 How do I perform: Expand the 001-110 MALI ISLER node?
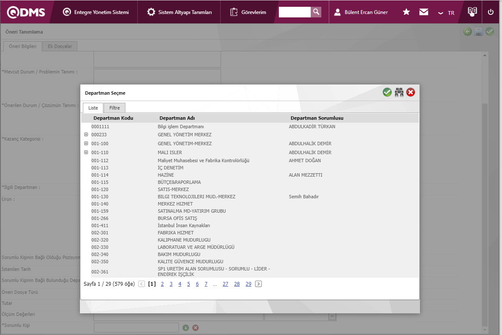[x=86, y=152]
